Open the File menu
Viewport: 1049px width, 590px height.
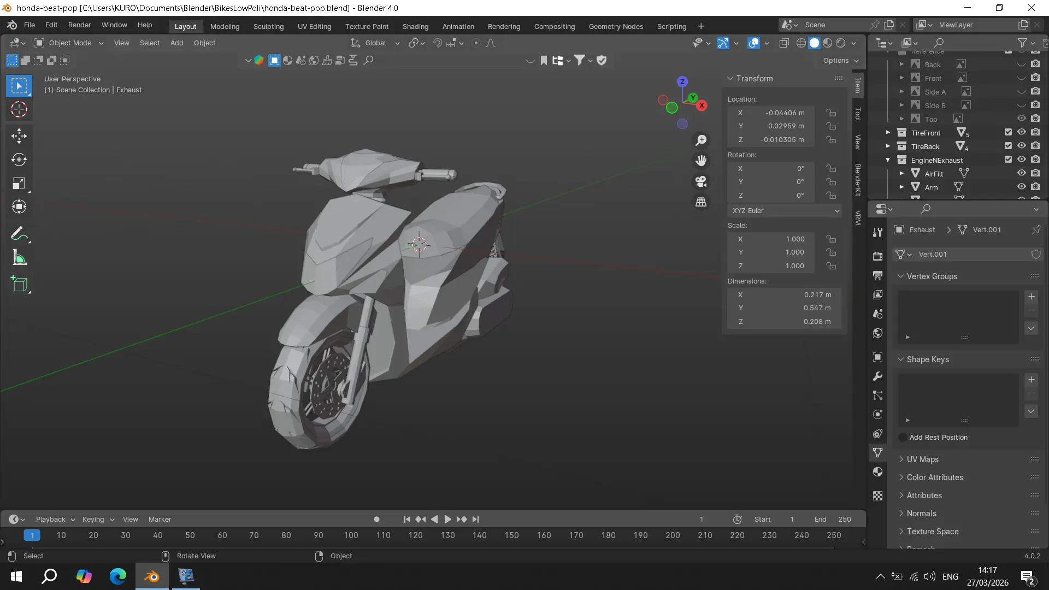[x=30, y=25]
